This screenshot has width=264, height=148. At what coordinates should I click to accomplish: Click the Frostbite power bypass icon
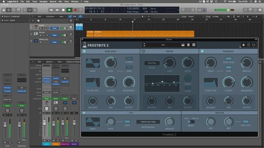254,45
